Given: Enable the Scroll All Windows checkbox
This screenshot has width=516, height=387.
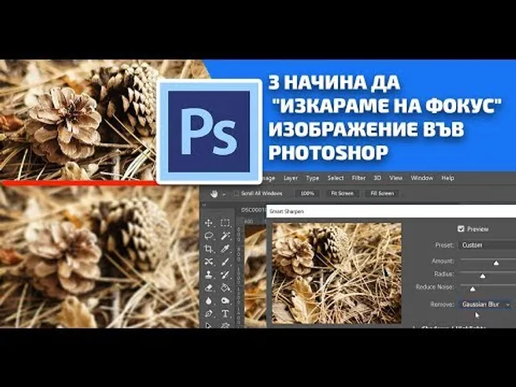Looking at the screenshot, I should (236, 193).
